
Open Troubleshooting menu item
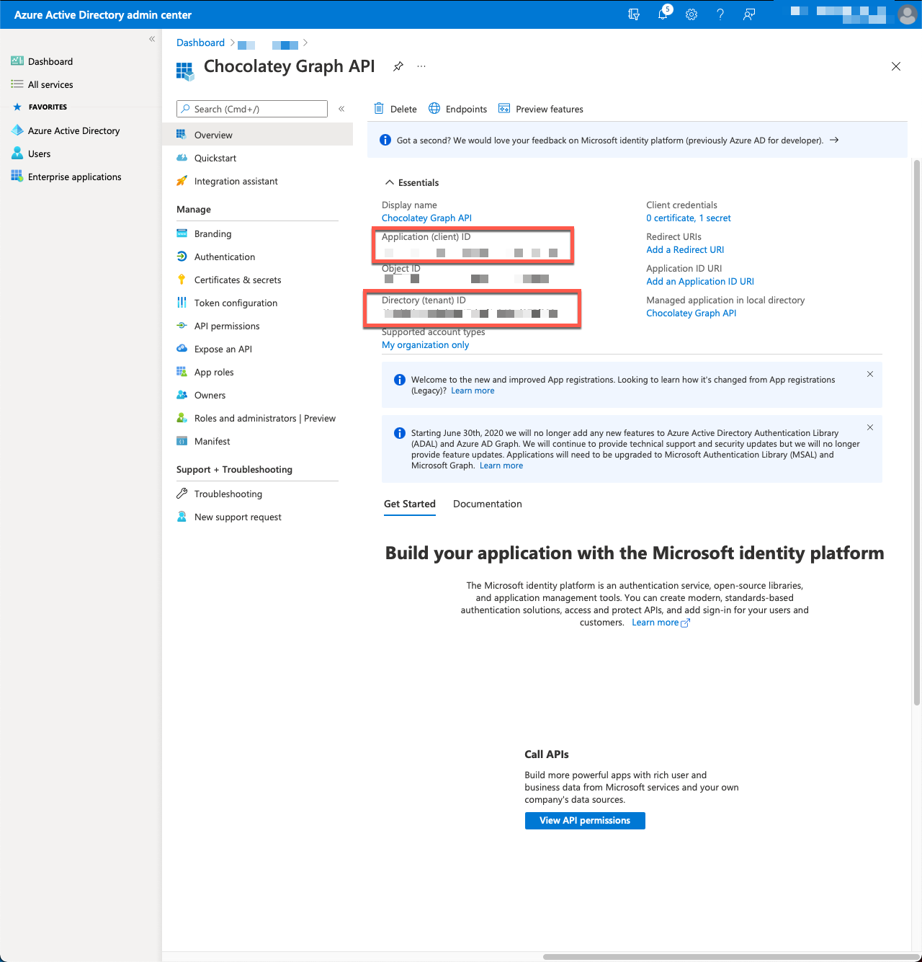click(258, 494)
